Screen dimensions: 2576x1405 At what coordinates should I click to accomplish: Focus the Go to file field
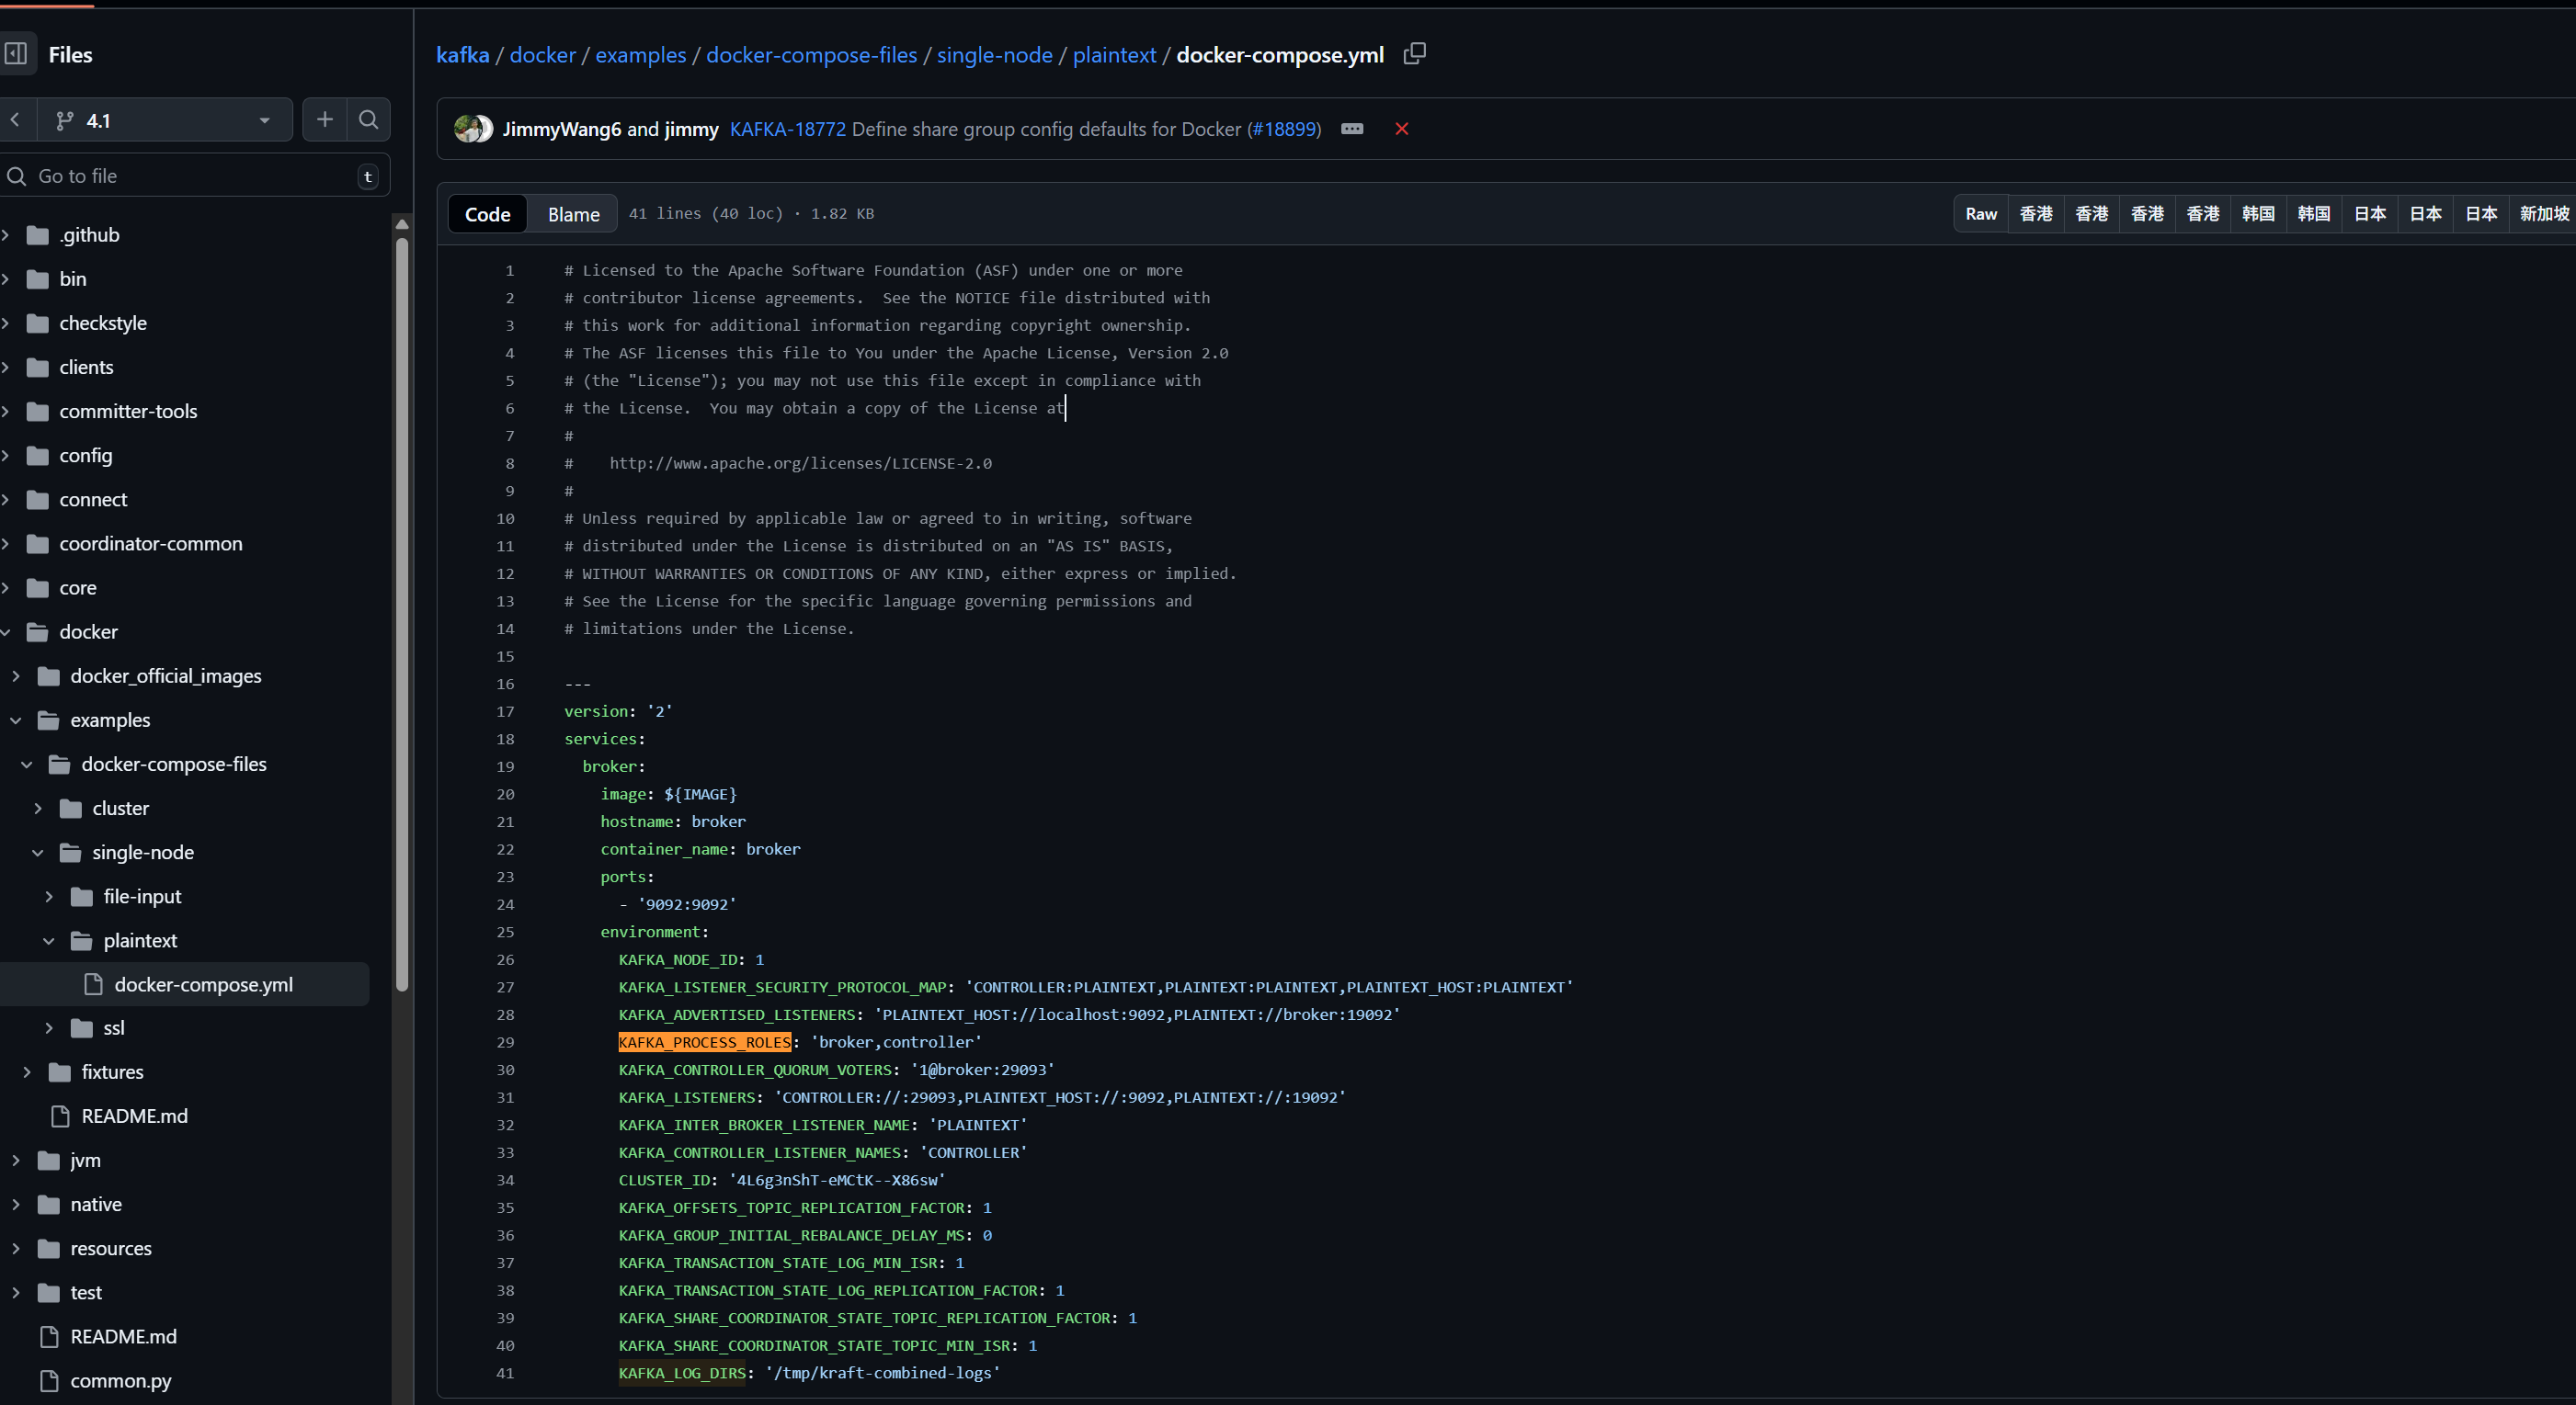(190, 176)
